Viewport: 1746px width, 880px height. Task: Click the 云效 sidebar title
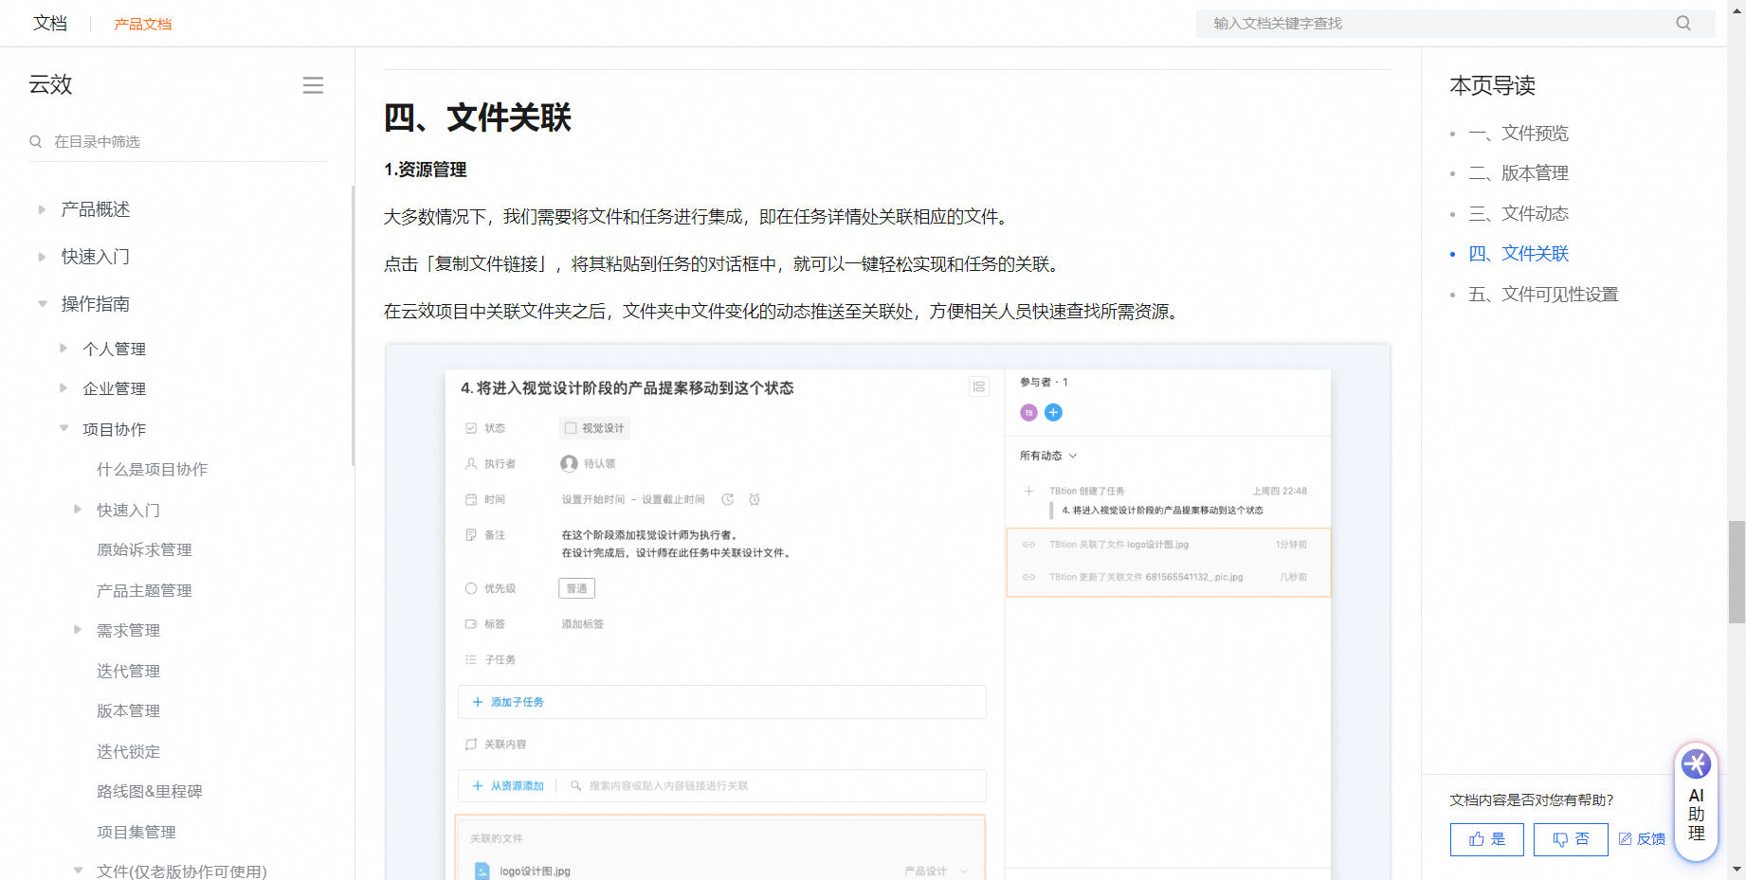click(51, 84)
